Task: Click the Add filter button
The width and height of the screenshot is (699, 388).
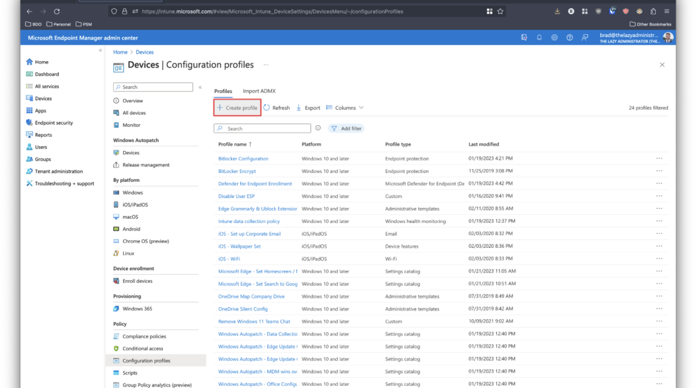Action: coord(346,129)
